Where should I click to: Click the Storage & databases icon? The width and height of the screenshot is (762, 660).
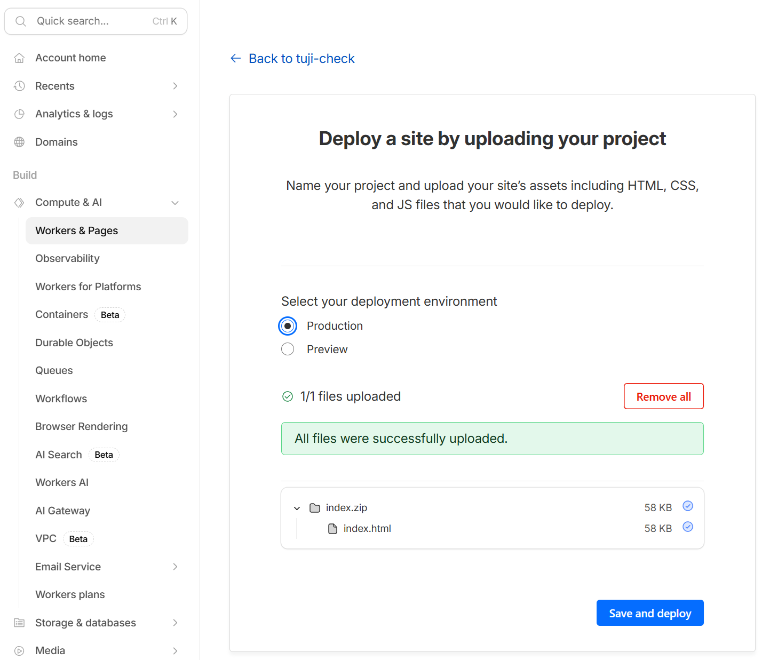click(19, 623)
